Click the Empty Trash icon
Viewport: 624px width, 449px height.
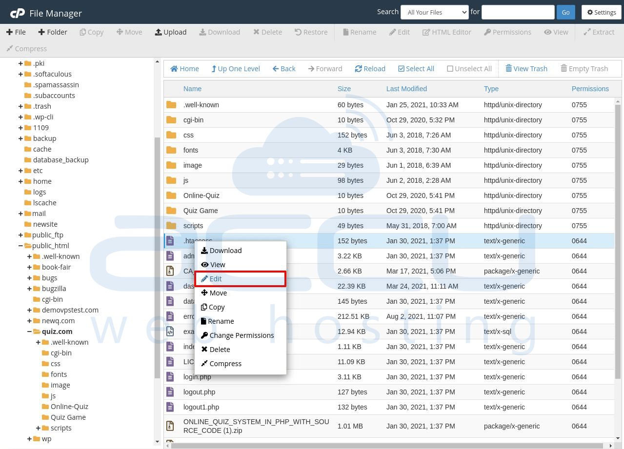click(x=584, y=68)
